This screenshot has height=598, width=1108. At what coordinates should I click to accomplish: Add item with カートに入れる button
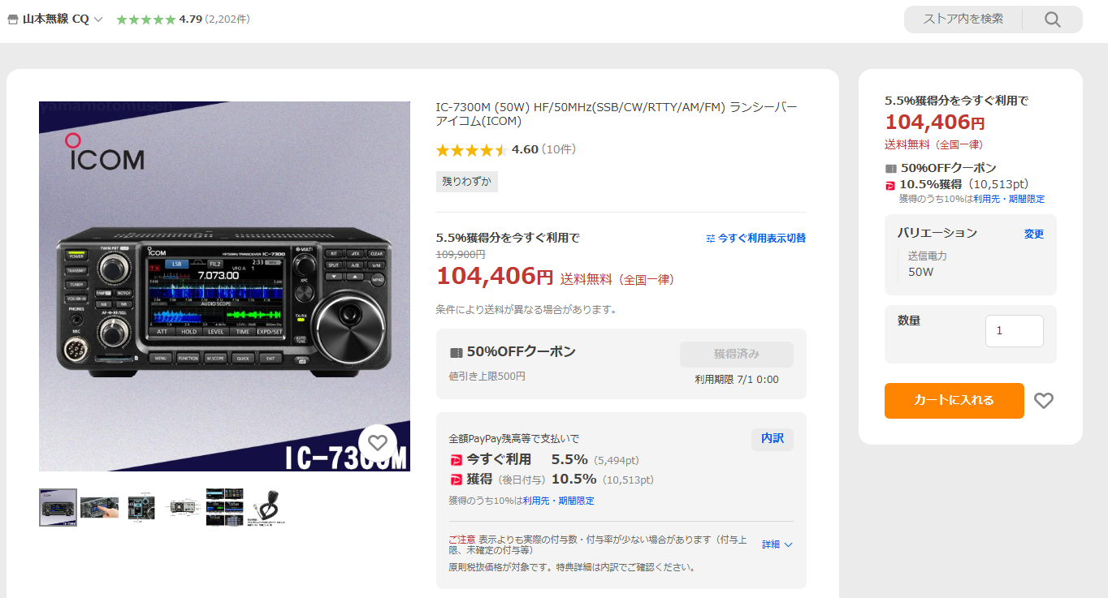click(954, 401)
